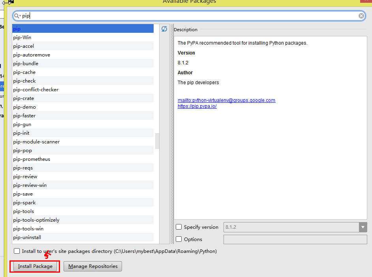Select the pip-spark package
The width and height of the screenshot is (372, 277).
83,202
